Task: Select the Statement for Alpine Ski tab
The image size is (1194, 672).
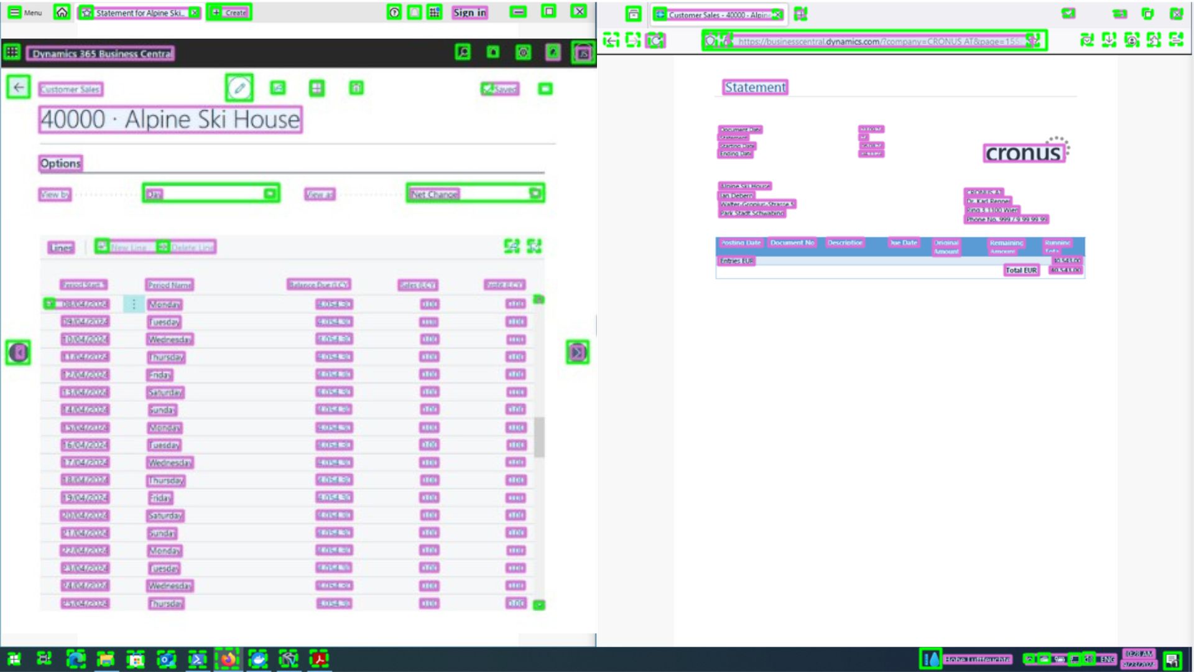Action: pos(139,12)
